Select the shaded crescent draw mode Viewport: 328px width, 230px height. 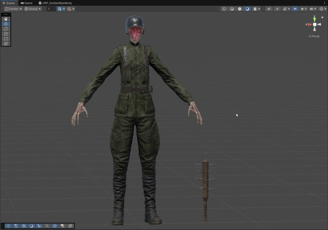click(247, 9)
